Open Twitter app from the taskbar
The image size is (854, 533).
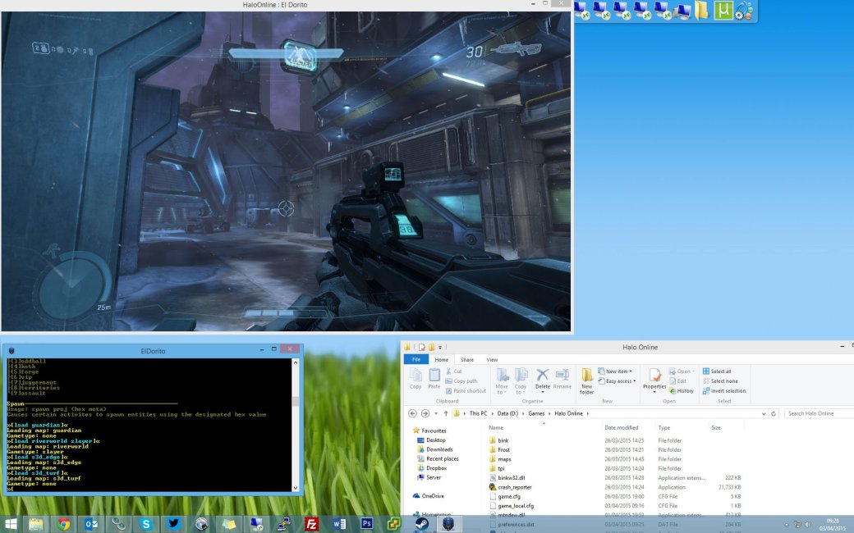point(173,524)
